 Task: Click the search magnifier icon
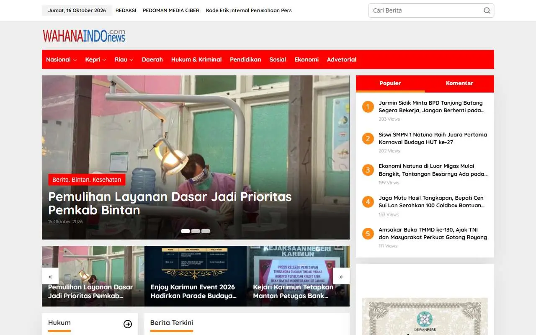[x=487, y=10]
